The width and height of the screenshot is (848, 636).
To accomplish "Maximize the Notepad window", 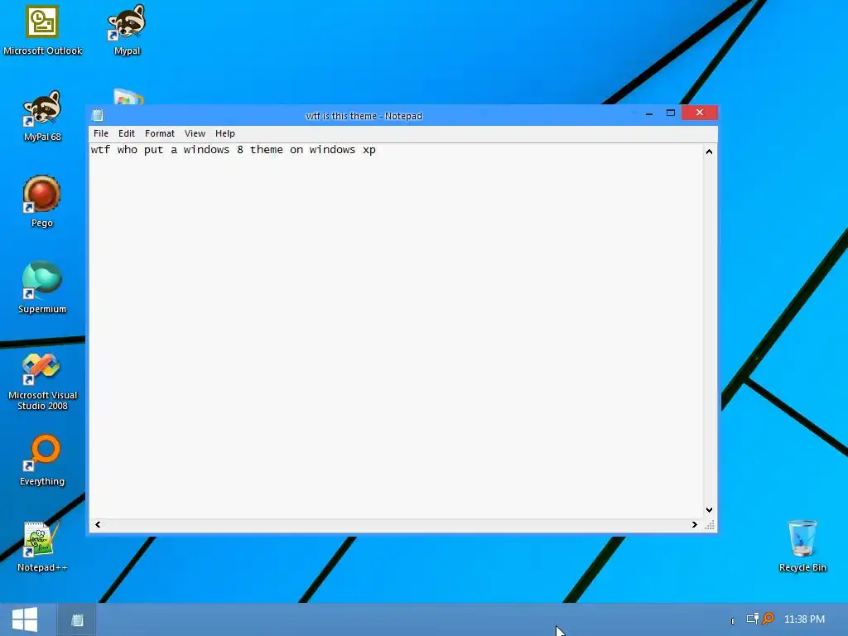I will (x=671, y=113).
